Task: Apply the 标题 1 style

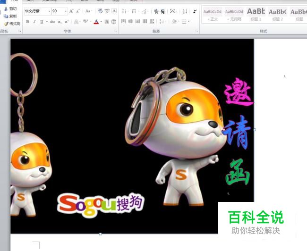Action: click(x=256, y=15)
